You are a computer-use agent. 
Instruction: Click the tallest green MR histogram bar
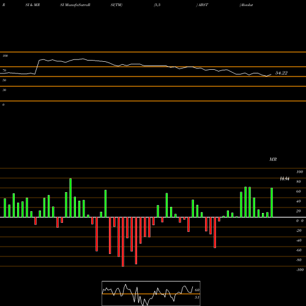pyautogui.click(x=70, y=198)
